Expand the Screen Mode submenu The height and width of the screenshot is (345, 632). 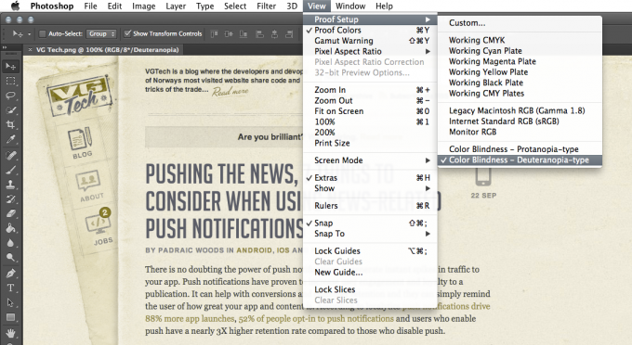(370, 160)
